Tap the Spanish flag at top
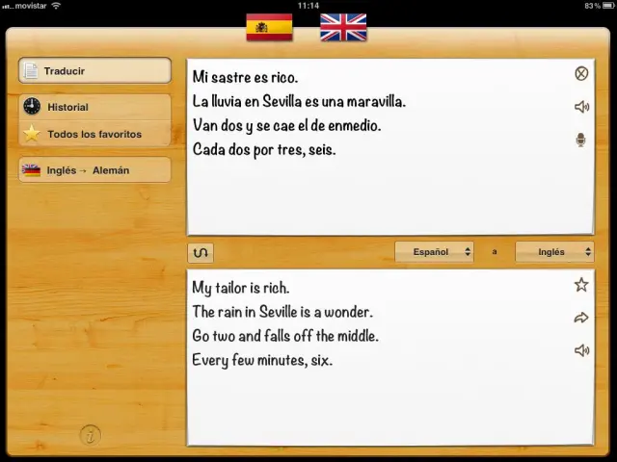The width and height of the screenshot is (617, 462). coord(269,27)
